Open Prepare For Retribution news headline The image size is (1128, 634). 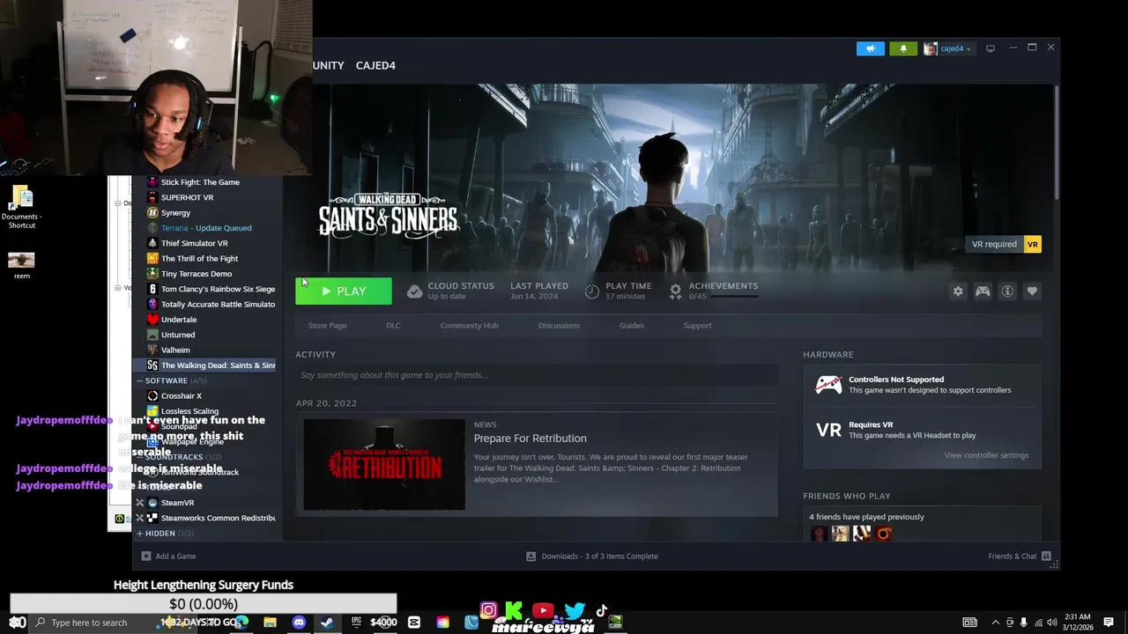point(530,439)
